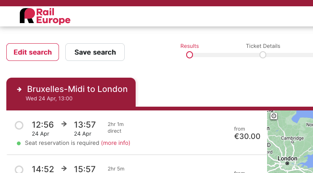Click the arrow between 14:52 and 15:57
The height and width of the screenshot is (173, 313).
[64, 168]
